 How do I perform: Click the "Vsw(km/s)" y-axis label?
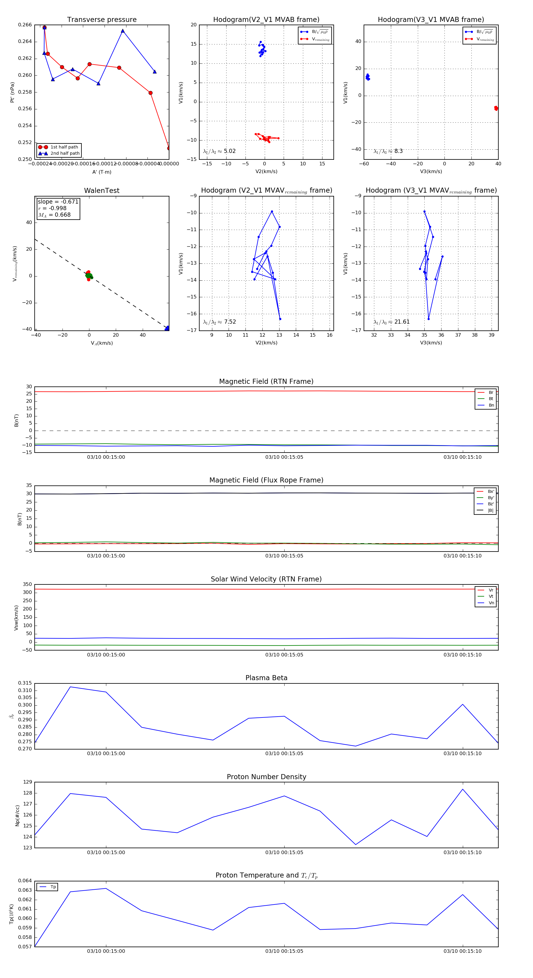[16, 618]
